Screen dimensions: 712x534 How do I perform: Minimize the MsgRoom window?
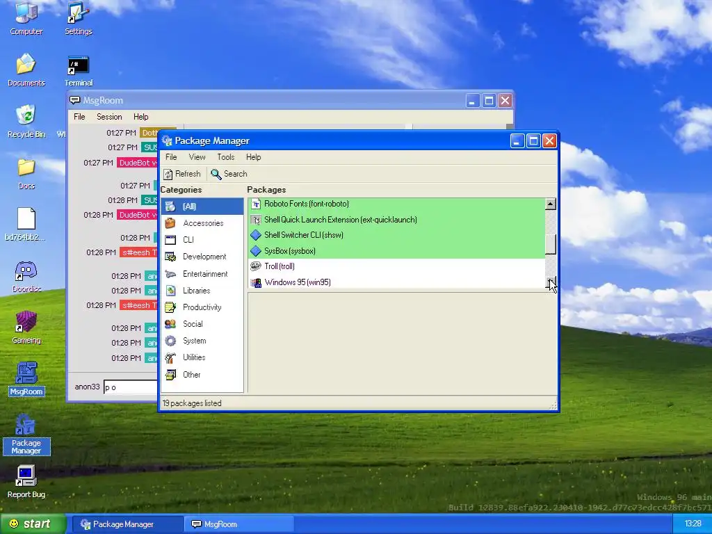pos(473,101)
